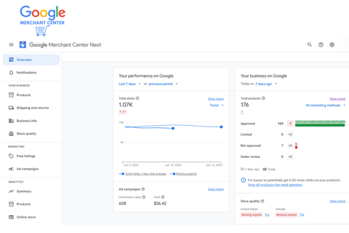The image size is (349, 233).
Task: Click the -9.3% change indicator
Action: point(122,111)
